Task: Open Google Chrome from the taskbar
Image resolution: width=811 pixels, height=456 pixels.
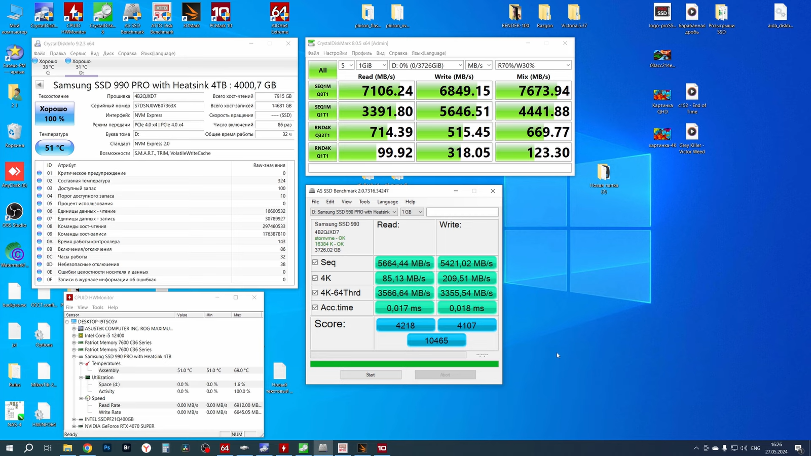Action: coord(87,448)
